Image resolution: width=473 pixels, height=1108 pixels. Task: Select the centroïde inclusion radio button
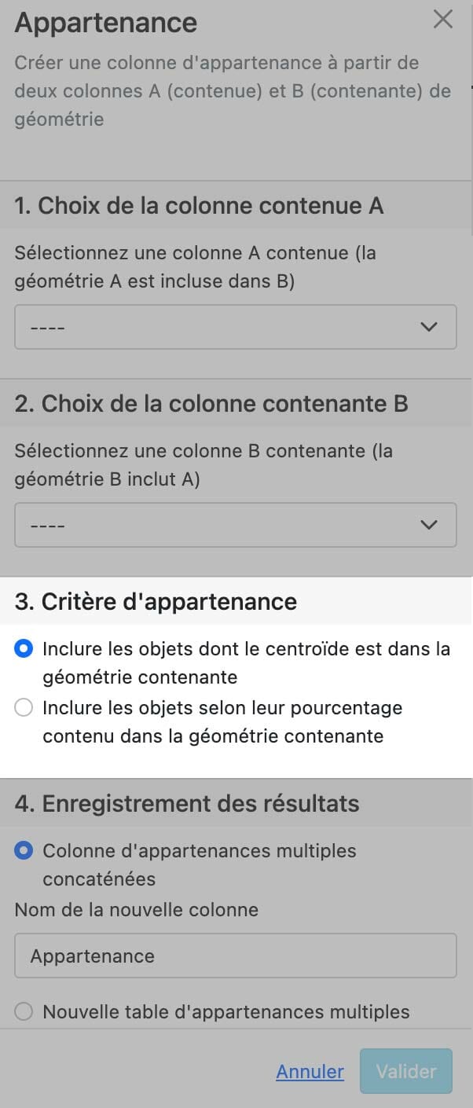(24, 649)
